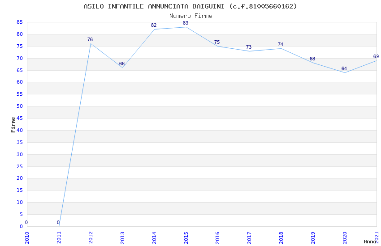Click the 35 y-axis tick label

(x=20, y=142)
